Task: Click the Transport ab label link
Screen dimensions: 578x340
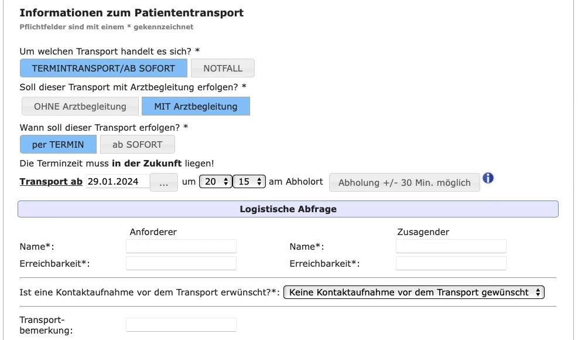Action: tap(51, 182)
